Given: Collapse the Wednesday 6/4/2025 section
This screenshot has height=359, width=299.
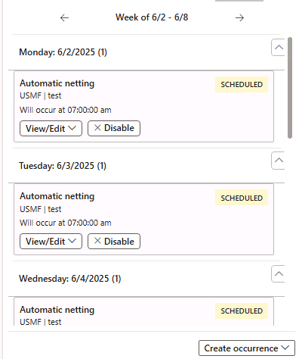Looking at the screenshot, I should tap(278, 273).
